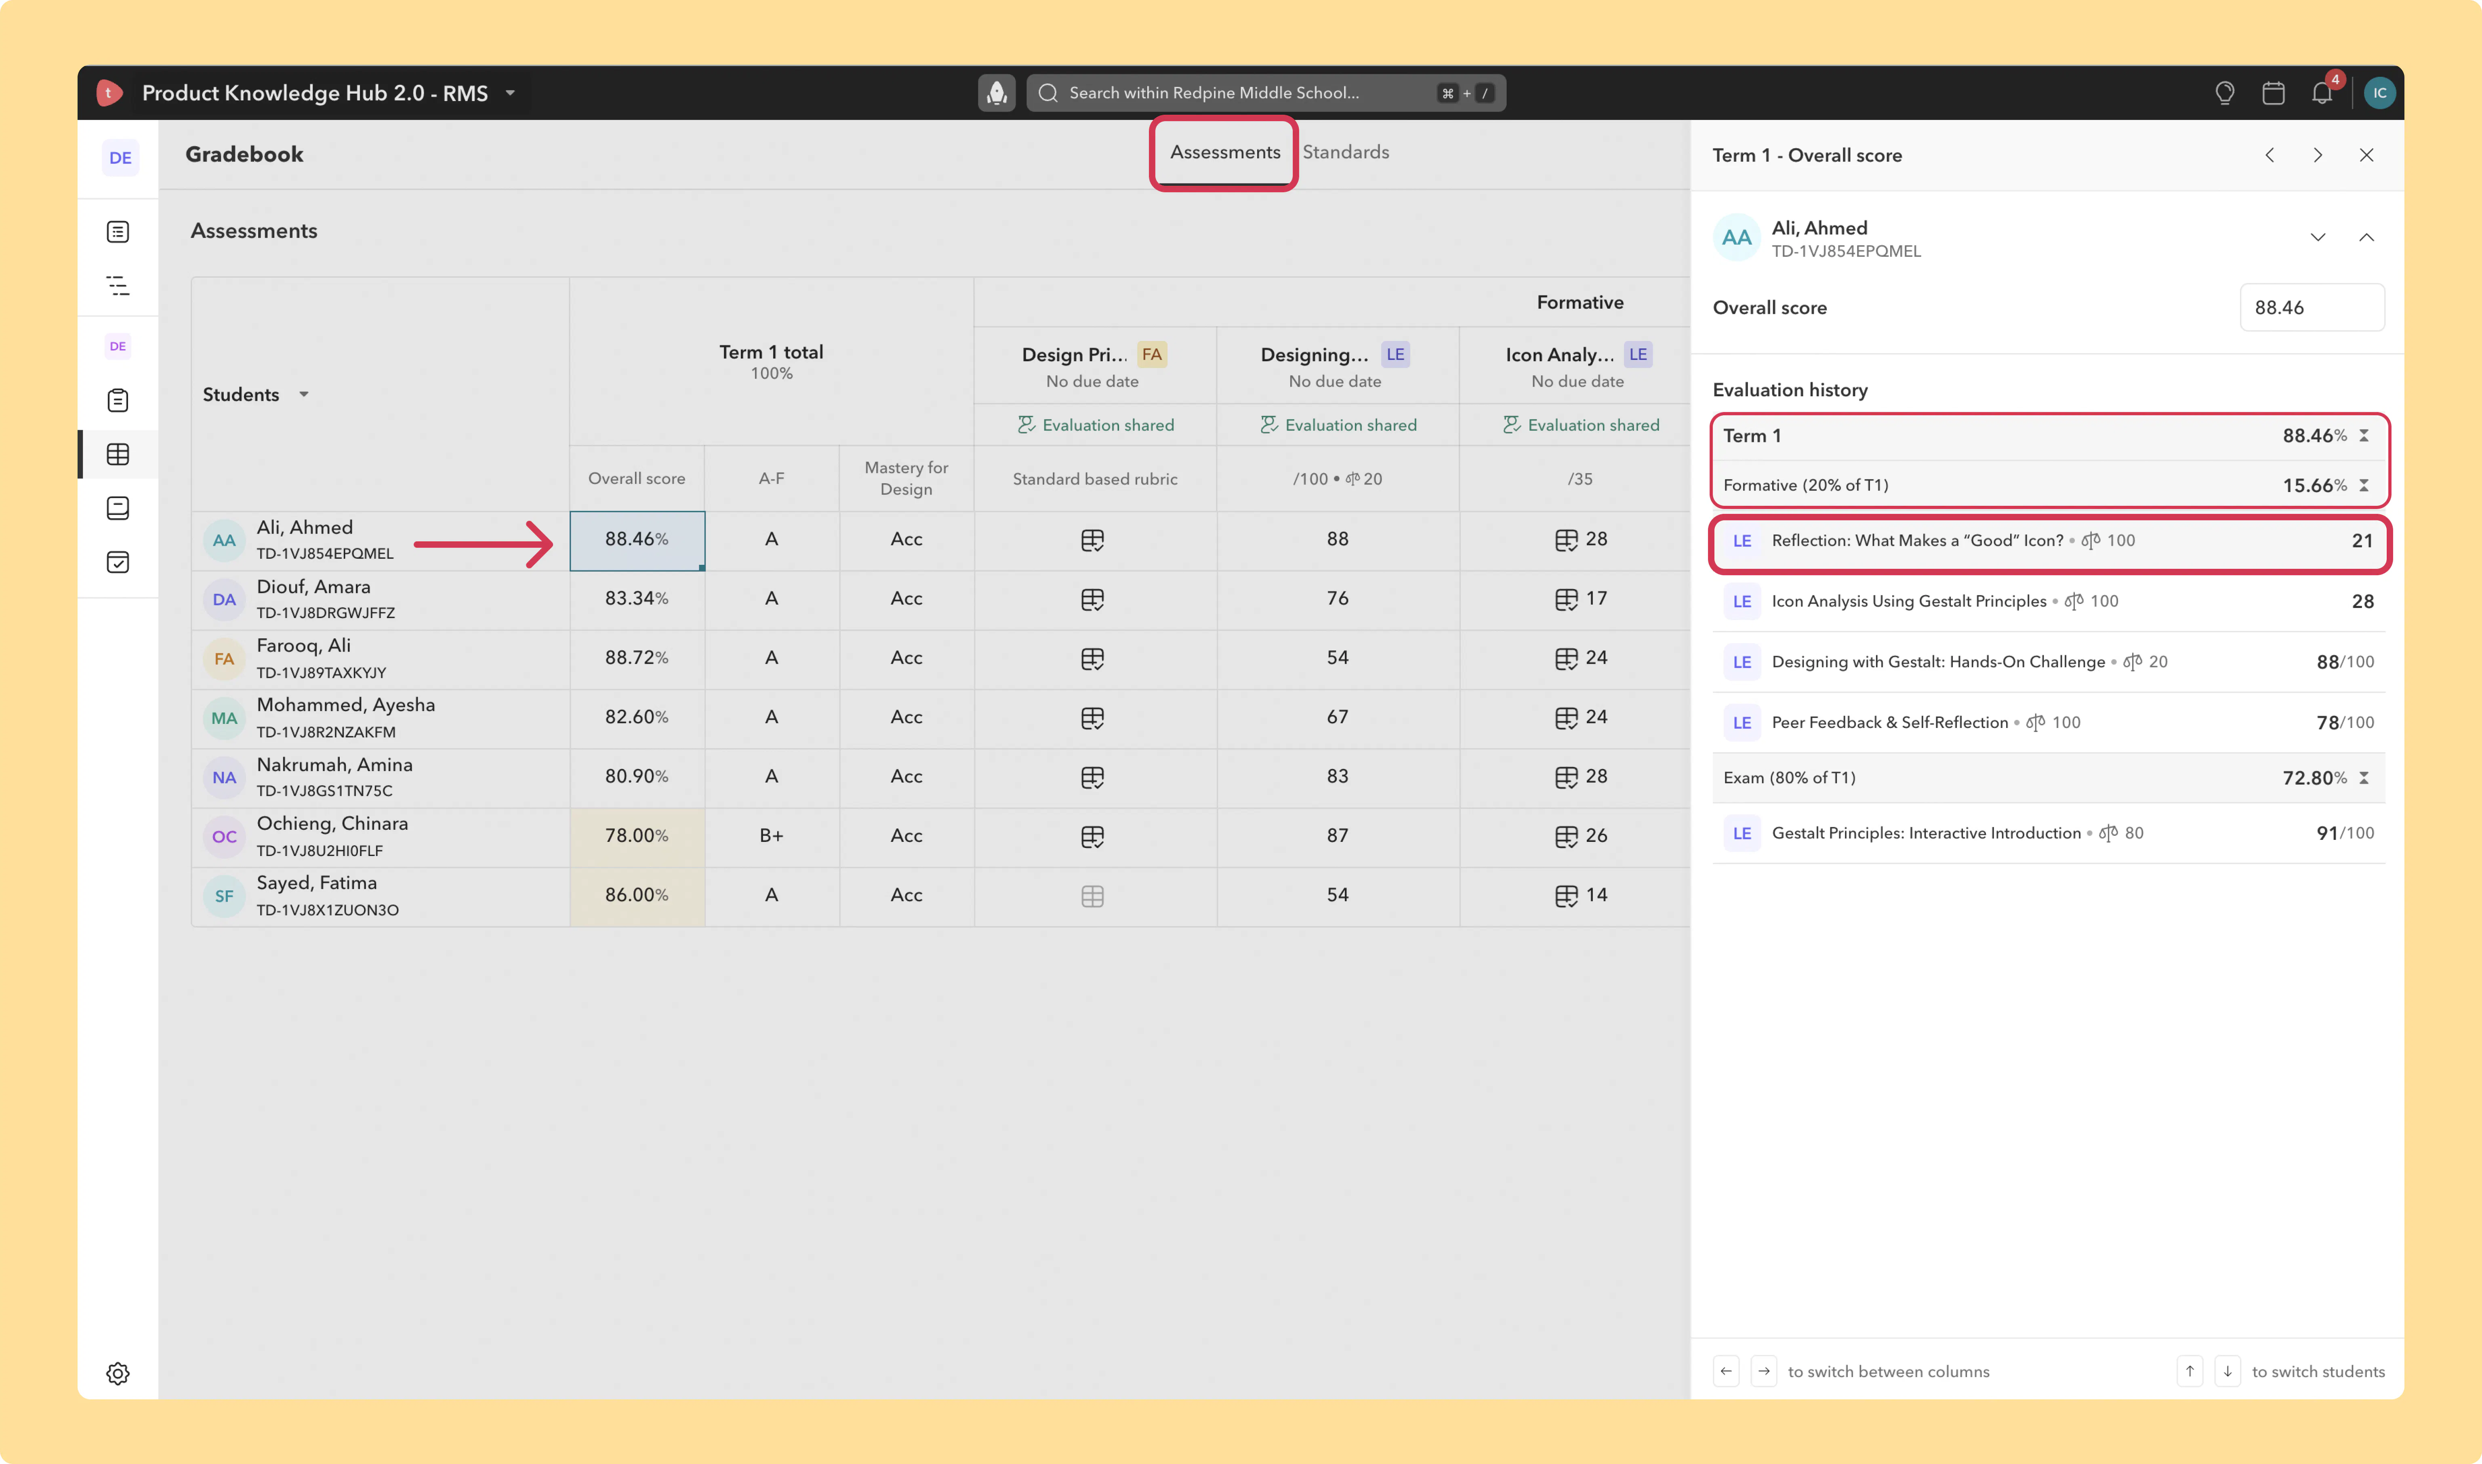Image resolution: width=2482 pixels, height=1464 pixels.
Task: Open Product Knowledge Hub workspace dropdown
Action: pos(510,93)
